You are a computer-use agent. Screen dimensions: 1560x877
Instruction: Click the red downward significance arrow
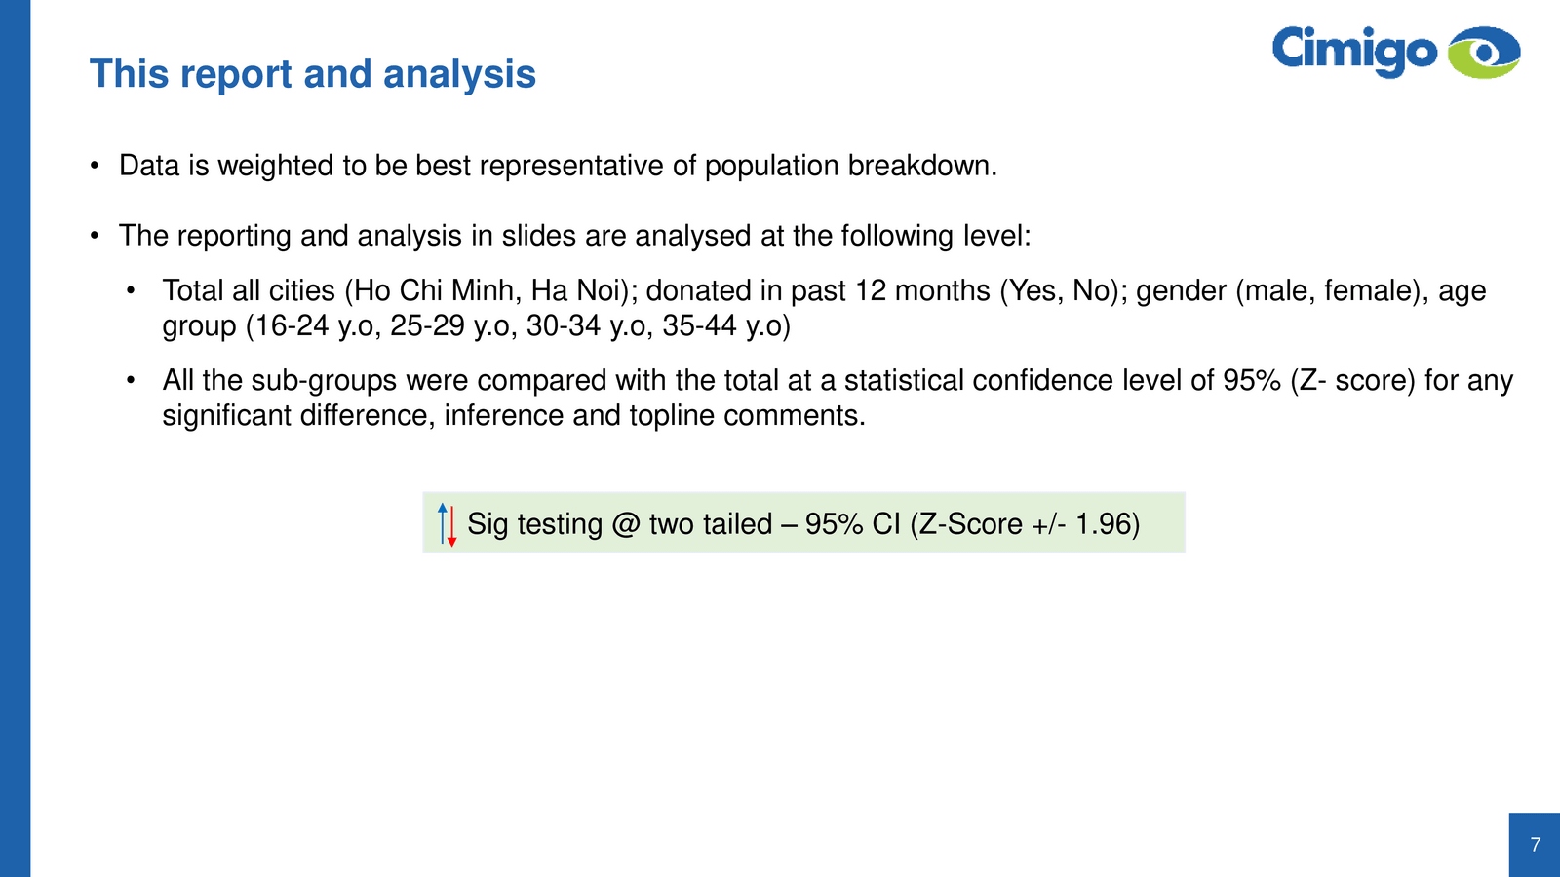point(451,526)
